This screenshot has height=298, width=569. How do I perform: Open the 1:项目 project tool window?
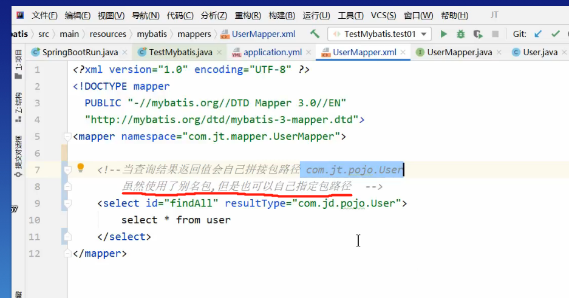point(18,64)
